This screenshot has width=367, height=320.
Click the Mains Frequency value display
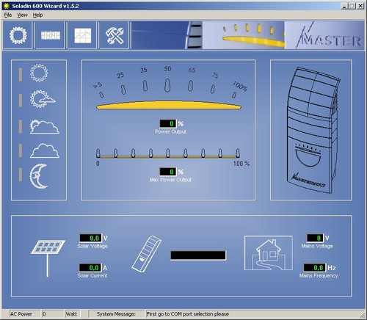pos(315,268)
